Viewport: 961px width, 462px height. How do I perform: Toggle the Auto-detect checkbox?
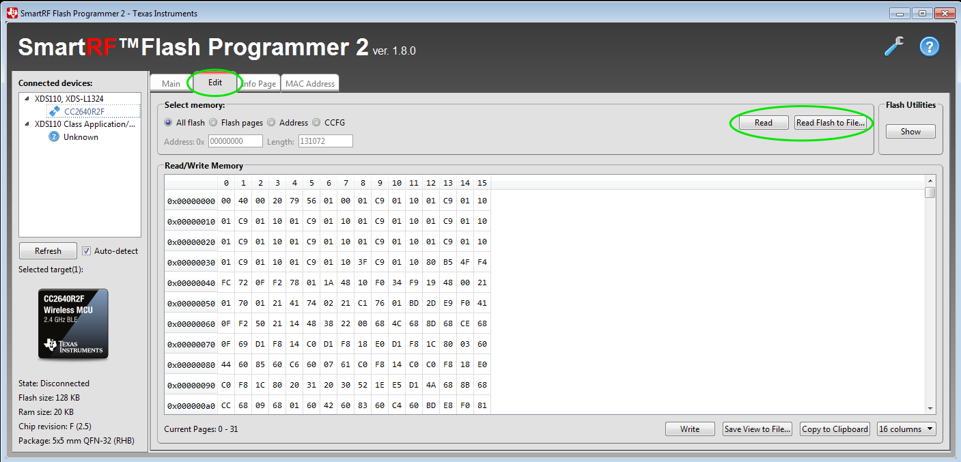(87, 250)
